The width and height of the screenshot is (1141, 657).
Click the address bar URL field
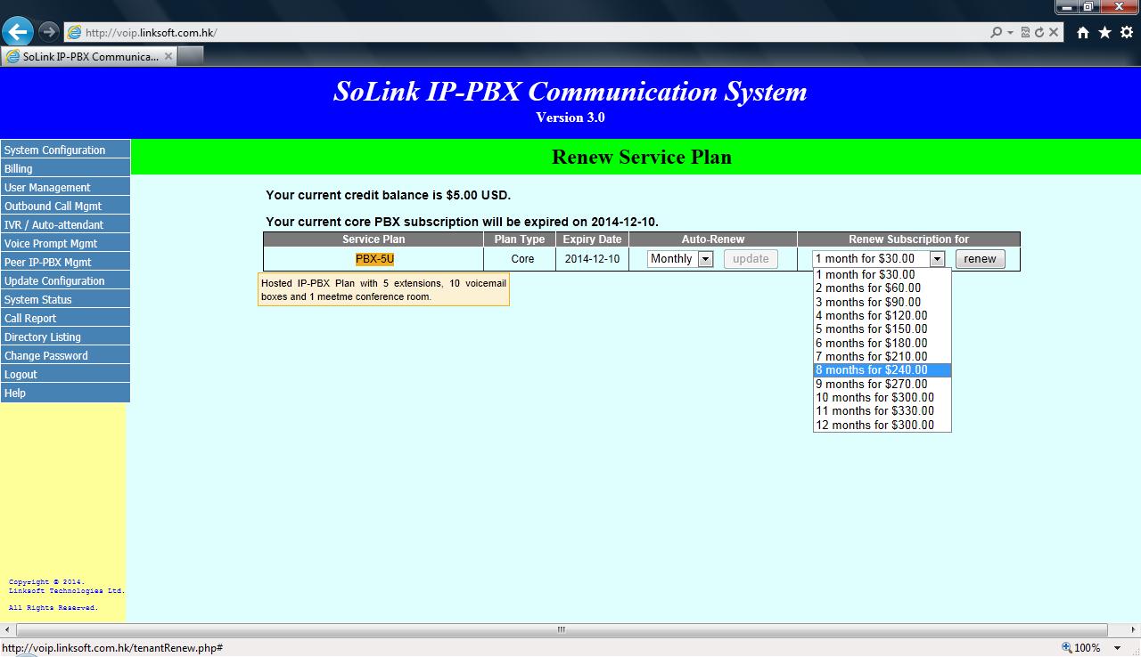pyautogui.click(x=526, y=32)
